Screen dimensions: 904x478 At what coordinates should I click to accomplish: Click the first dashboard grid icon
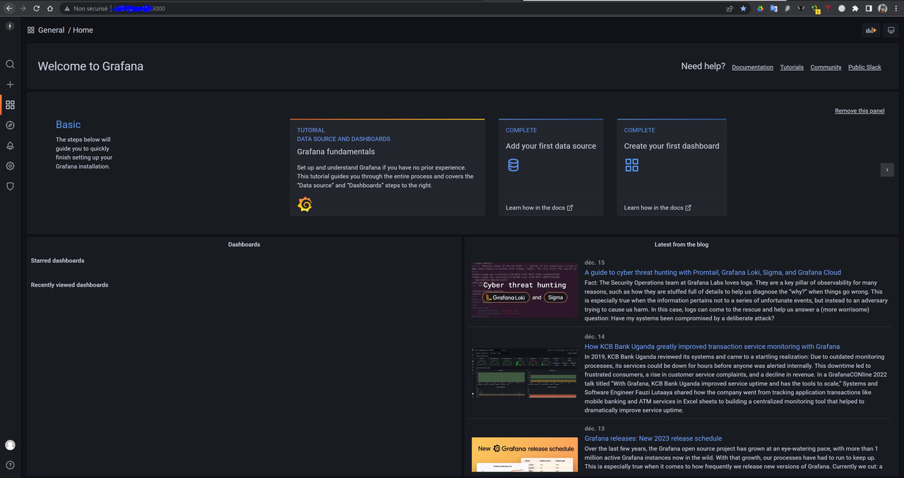coord(631,165)
